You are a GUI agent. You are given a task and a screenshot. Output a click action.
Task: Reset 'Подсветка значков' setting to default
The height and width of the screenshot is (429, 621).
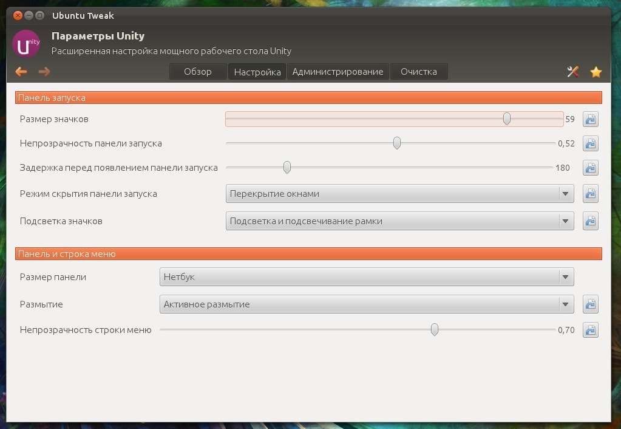click(x=590, y=221)
